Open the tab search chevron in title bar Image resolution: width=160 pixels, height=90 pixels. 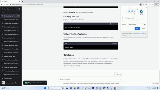(146, 1)
